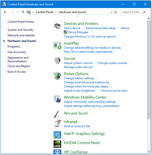Screen dimensions: 152x155
Task: Expand chevron before Control Panel breadcrumb
Action: [x=33, y=12]
